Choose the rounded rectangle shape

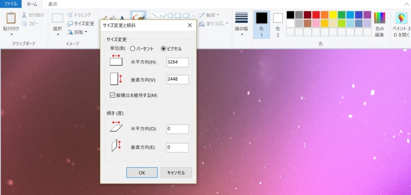tap(186, 16)
